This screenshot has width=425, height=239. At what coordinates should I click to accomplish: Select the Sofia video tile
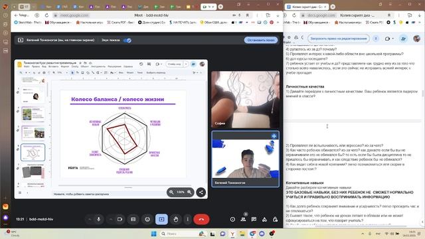point(245,100)
